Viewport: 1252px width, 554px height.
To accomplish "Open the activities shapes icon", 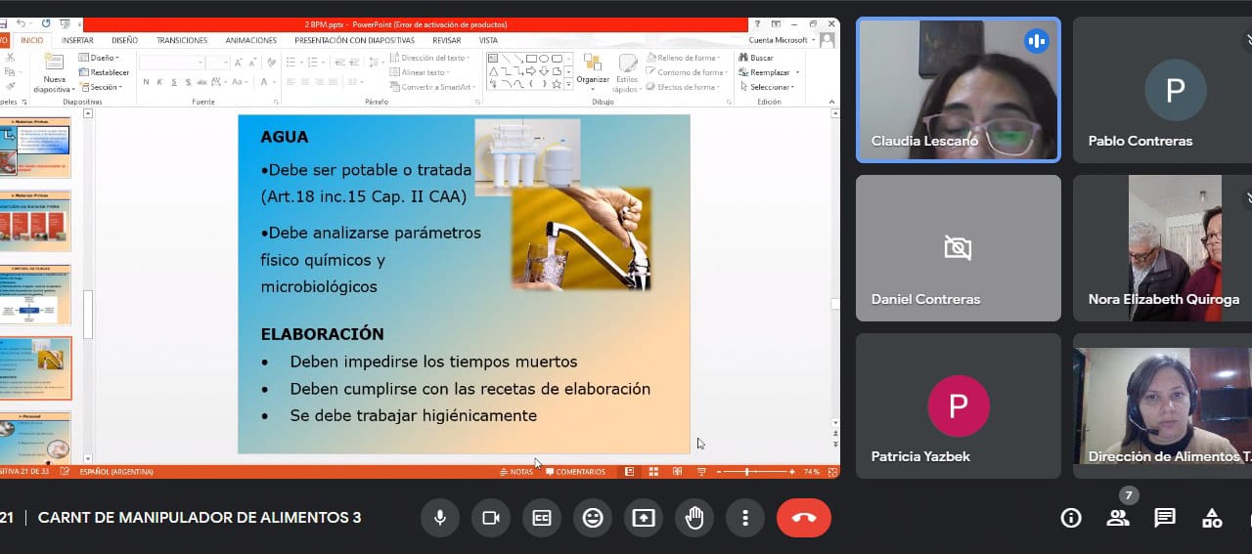I will 1212,518.
